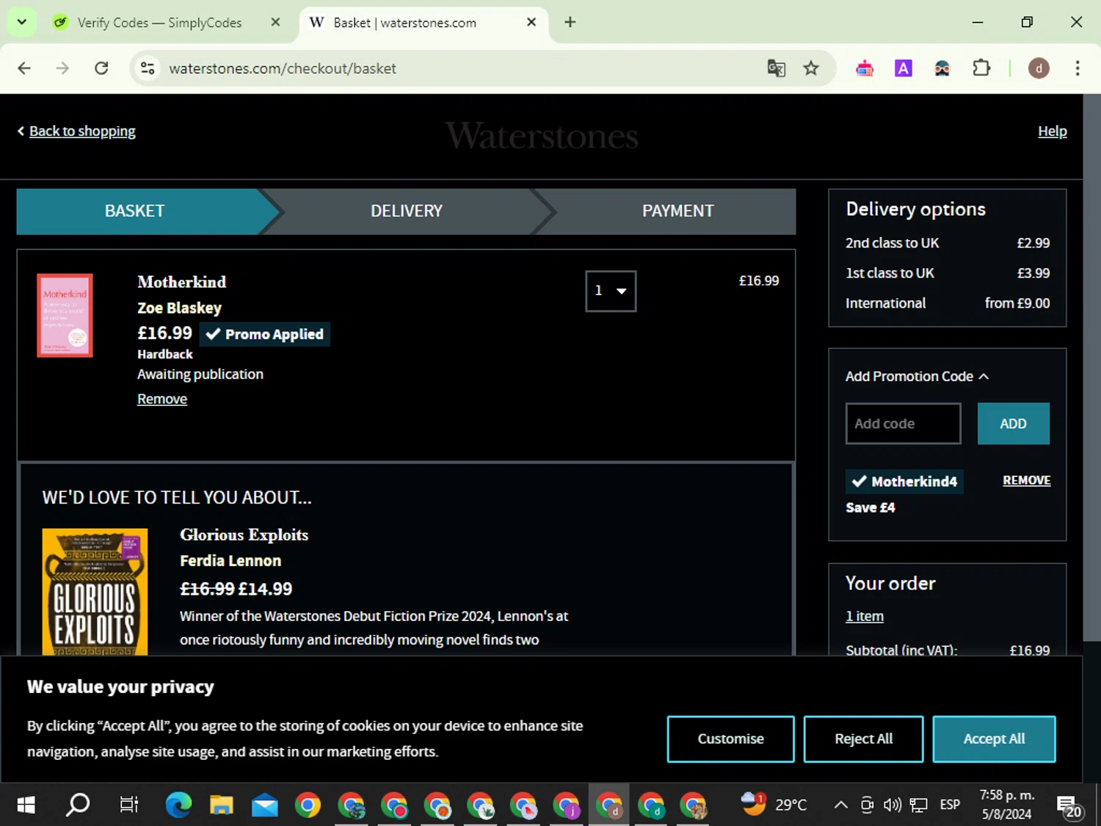Screen dimensions: 1101x826
Task: Open the Windows Start menu
Action: [x=26, y=805]
